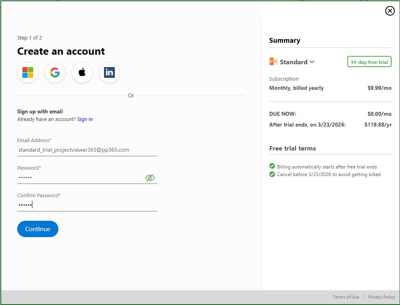400x305 pixels.
Task: Click the green checkmark beside Cancel before 3/23/2026
Action: [x=272, y=174]
